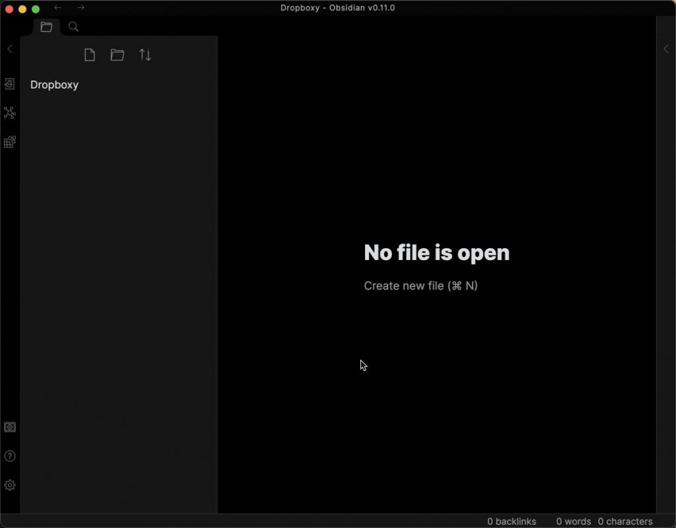Click the 0 characters status text
The image size is (676, 528).
625,521
